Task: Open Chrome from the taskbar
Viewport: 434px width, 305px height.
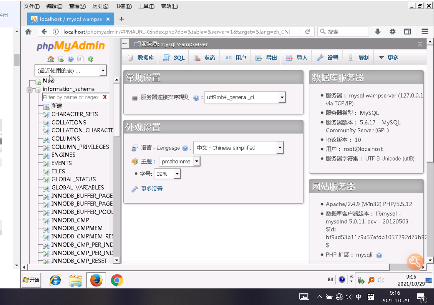Action: (117, 280)
